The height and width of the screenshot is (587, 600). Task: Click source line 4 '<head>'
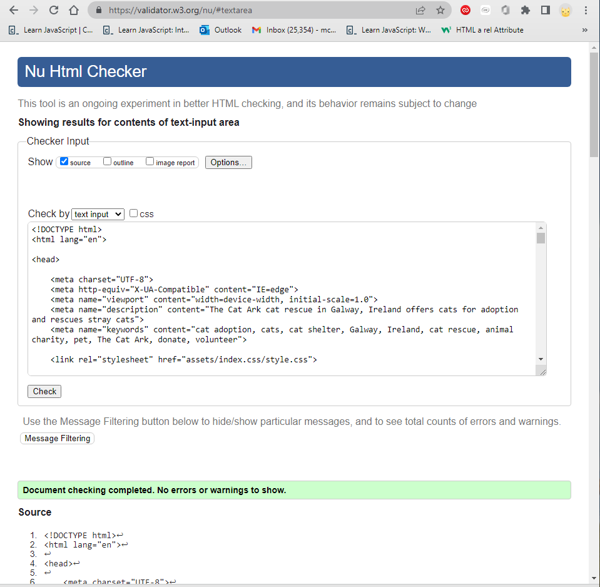(61, 563)
